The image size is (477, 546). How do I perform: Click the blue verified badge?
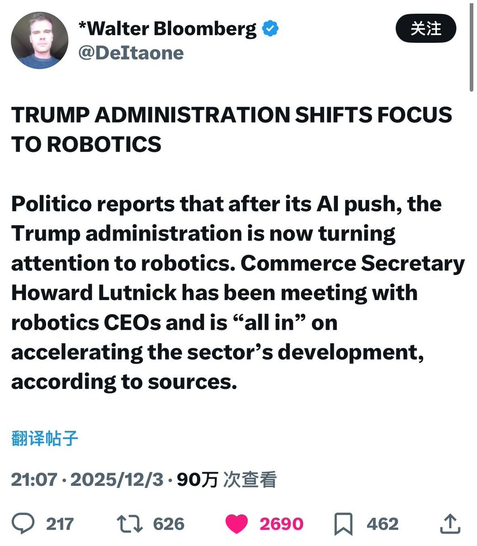270,30
